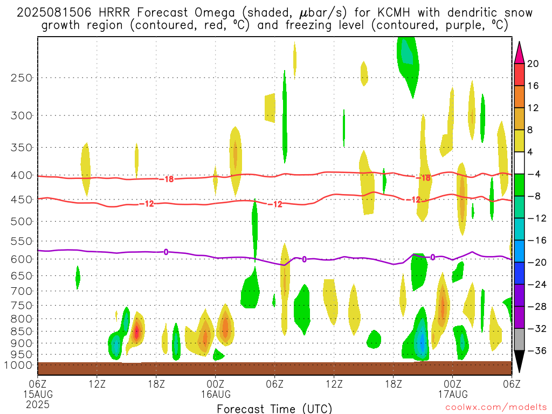Select the colorbar value label -28
This screenshot has height=414, width=552.
pyautogui.click(x=537, y=307)
